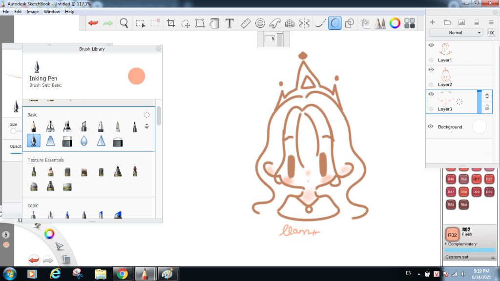The width and height of the screenshot is (500, 281).
Task: Open the Brush Palette toolbar icon
Action: pyautogui.click(x=380, y=23)
